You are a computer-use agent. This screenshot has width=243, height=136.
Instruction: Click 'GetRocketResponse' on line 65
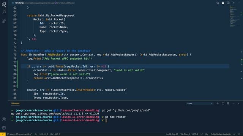pyautogui.click(x=60, y=15)
